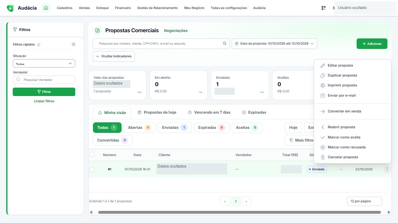Apply filters with the Filtrar button

click(x=44, y=92)
